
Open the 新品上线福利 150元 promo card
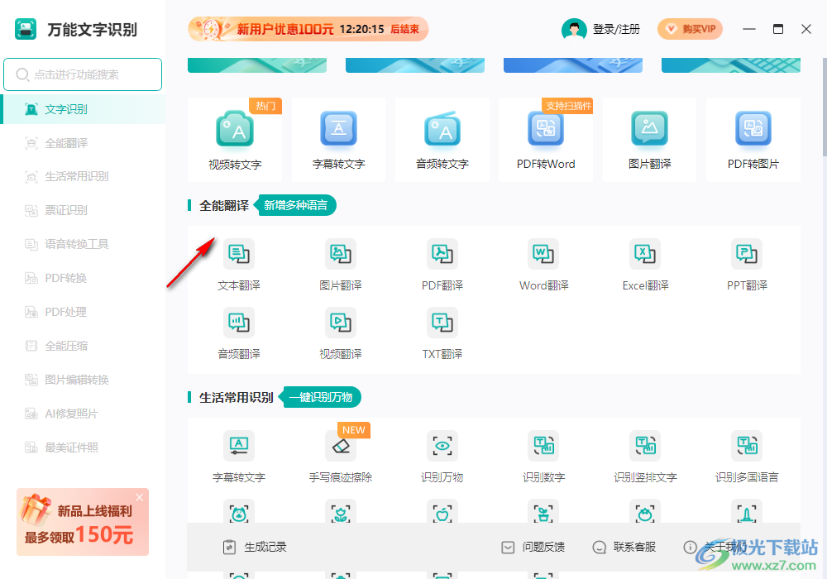pyautogui.click(x=83, y=522)
